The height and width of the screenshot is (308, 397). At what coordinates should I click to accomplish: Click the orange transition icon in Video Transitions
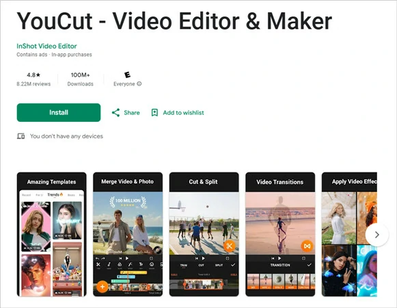tap(307, 246)
